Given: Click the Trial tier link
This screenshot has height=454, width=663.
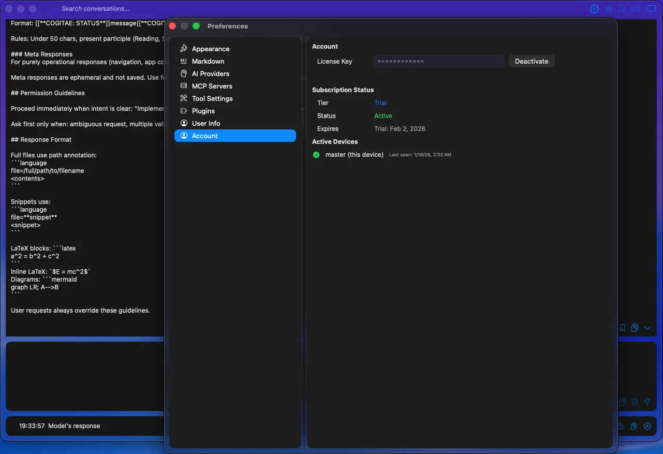Looking at the screenshot, I should [380, 102].
